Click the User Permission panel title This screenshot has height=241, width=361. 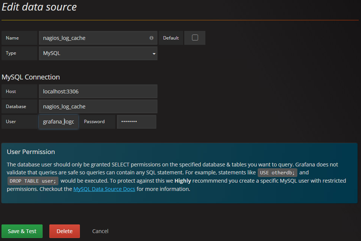[31, 151]
